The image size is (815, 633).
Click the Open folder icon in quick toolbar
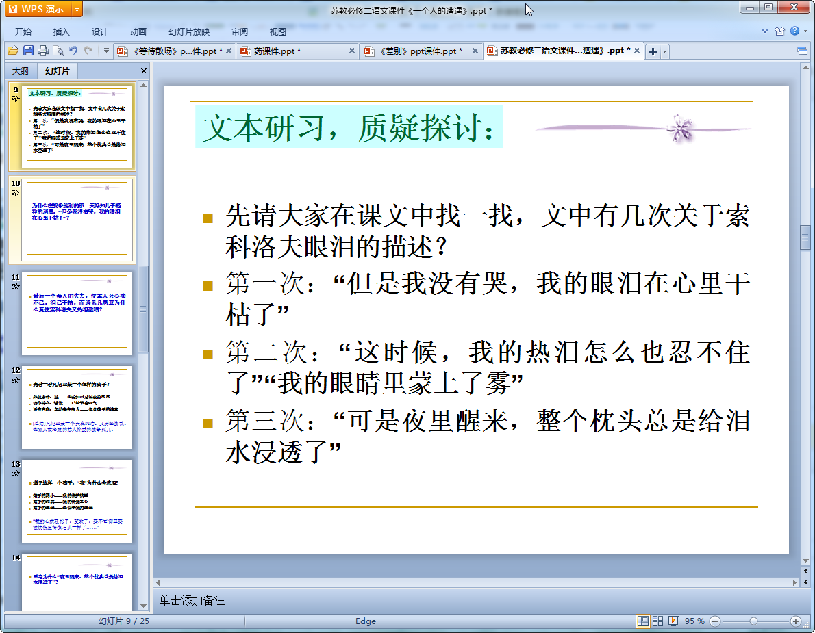(x=13, y=51)
